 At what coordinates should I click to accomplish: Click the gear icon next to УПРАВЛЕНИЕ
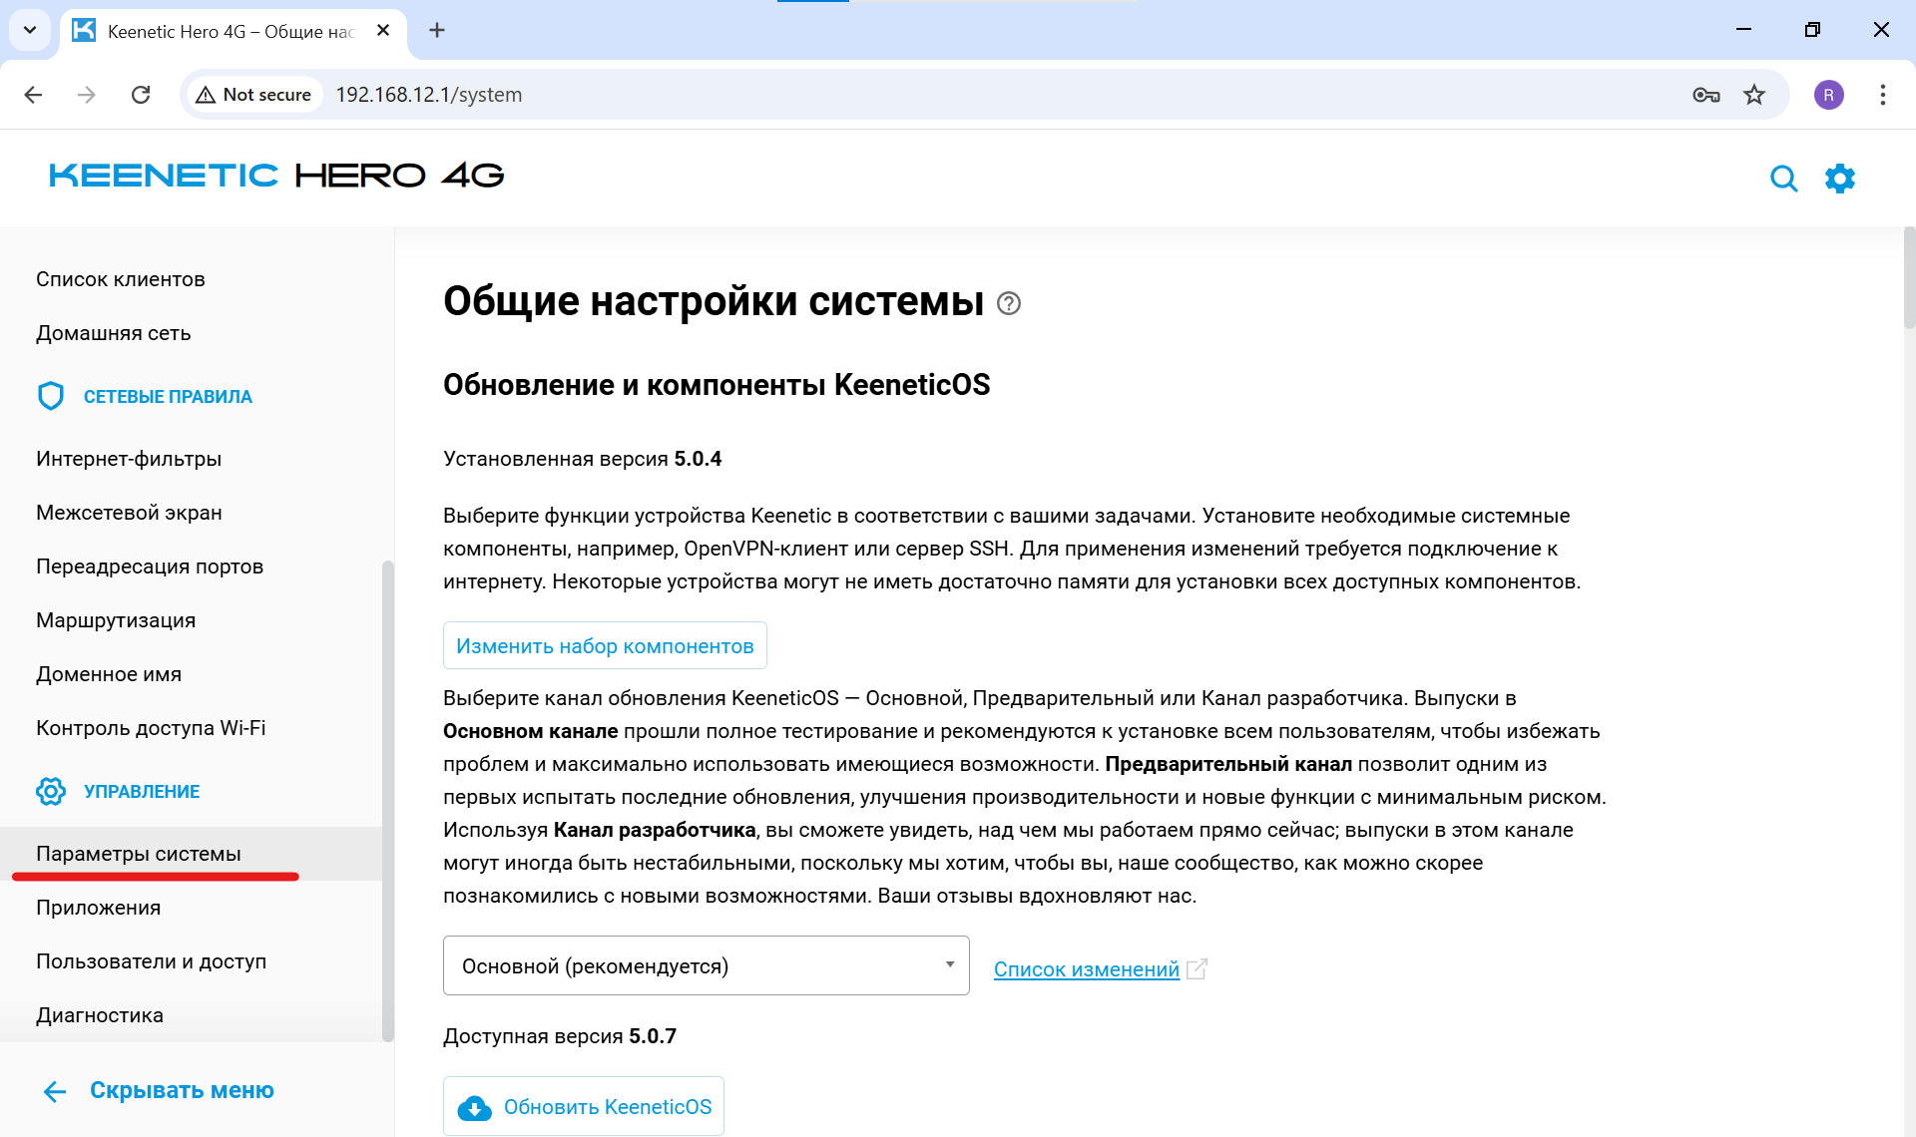51,791
